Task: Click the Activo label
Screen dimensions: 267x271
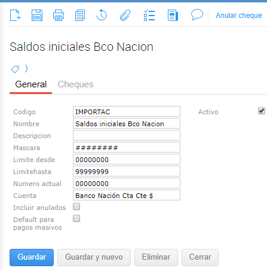Action: click(x=208, y=112)
